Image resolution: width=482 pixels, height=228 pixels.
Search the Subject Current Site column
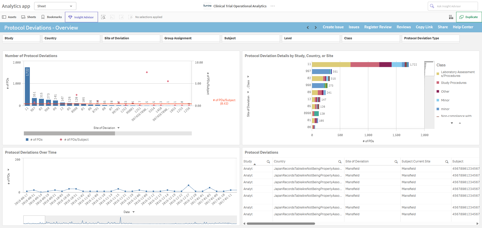tap(447, 162)
